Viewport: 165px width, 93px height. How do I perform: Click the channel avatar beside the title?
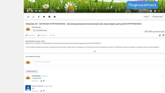tap(28, 29)
